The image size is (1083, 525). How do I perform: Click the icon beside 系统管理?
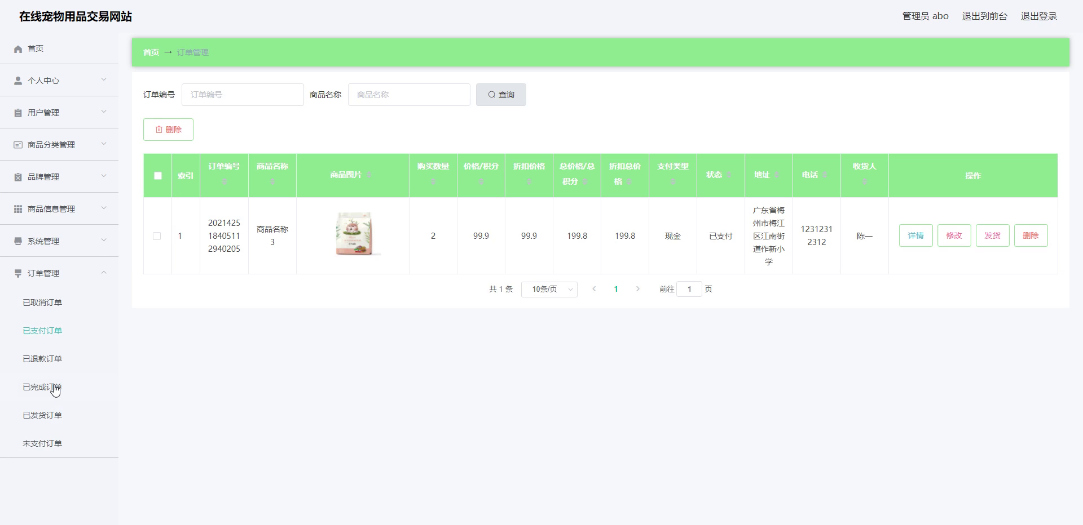coord(18,241)
